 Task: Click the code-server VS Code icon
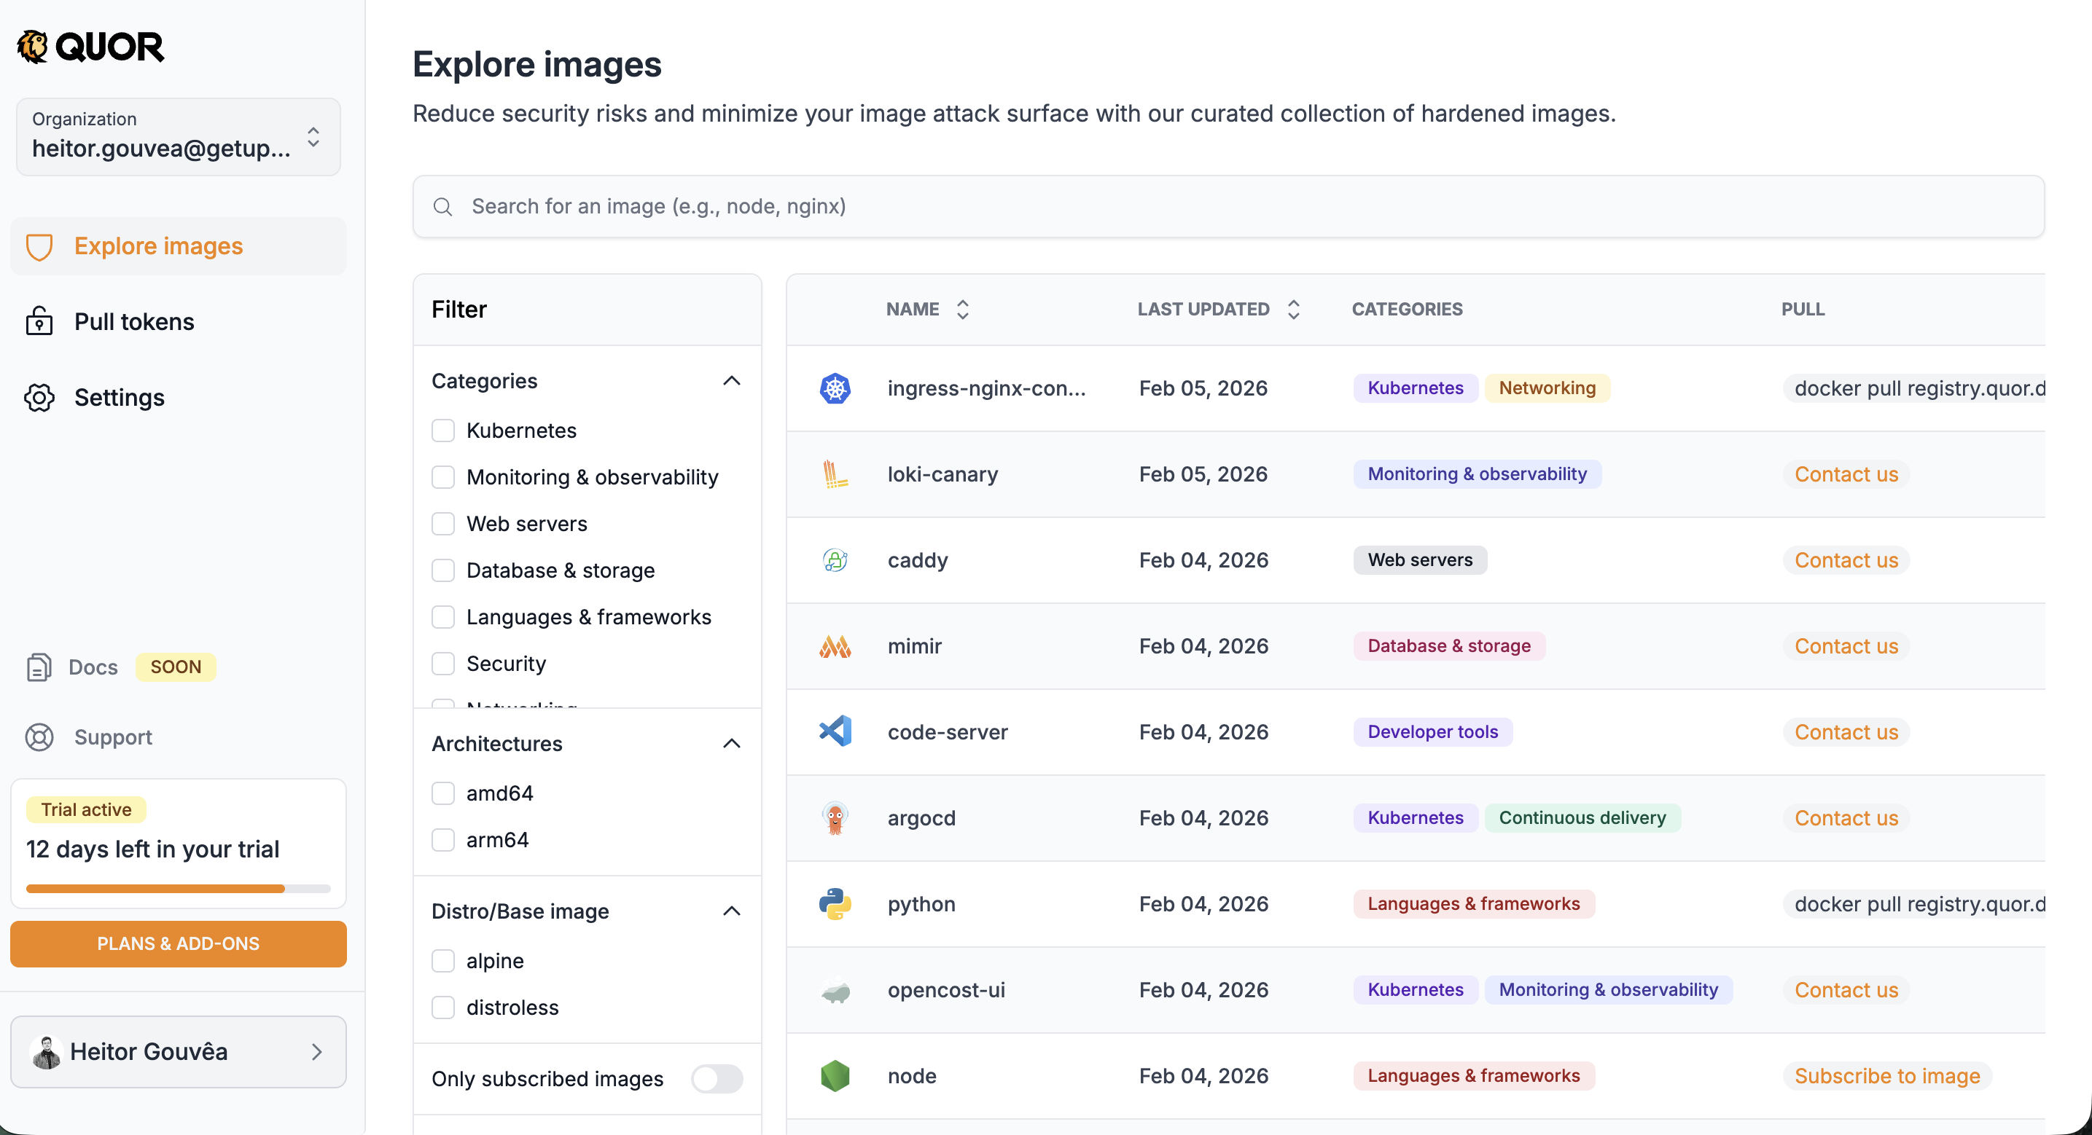(x=835, y=731)
